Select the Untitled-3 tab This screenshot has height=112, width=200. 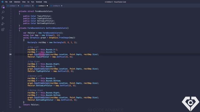(x=42, y=6)
